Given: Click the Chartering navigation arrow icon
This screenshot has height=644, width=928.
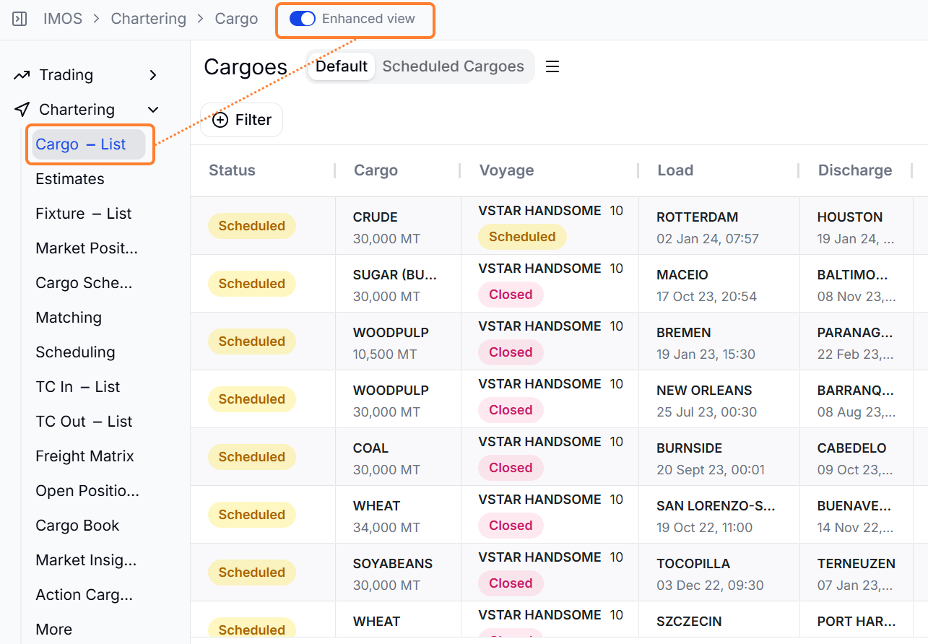Looking at the screenshot, I should 22,110.
